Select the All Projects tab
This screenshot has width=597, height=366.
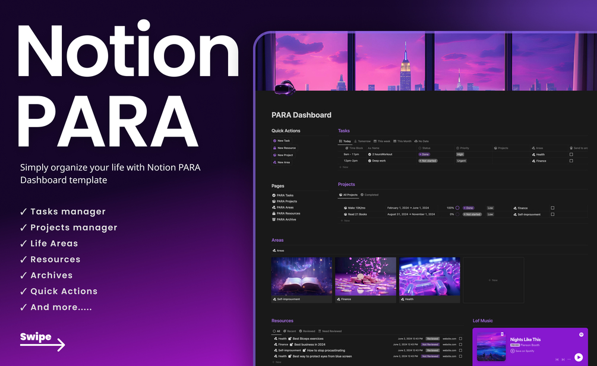pos(348,195)
